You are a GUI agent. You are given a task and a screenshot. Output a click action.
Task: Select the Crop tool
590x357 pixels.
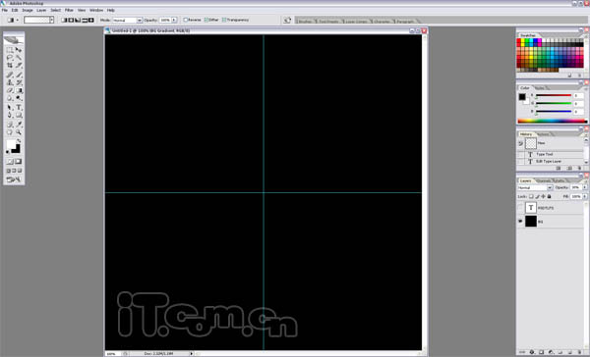point(10,66)
